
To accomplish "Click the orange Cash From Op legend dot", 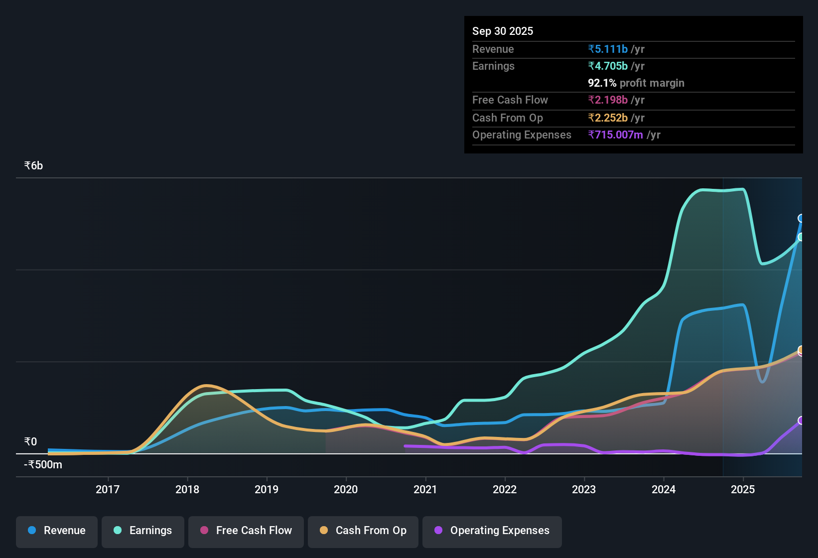I will [324, 531].
